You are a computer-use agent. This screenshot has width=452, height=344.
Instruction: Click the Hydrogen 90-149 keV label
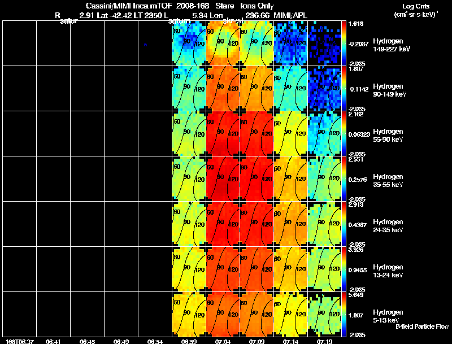click(x=389, y=90)
